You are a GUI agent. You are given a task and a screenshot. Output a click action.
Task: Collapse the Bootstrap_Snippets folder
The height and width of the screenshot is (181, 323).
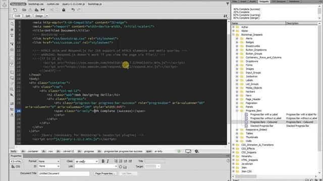[x=233, y=35]
